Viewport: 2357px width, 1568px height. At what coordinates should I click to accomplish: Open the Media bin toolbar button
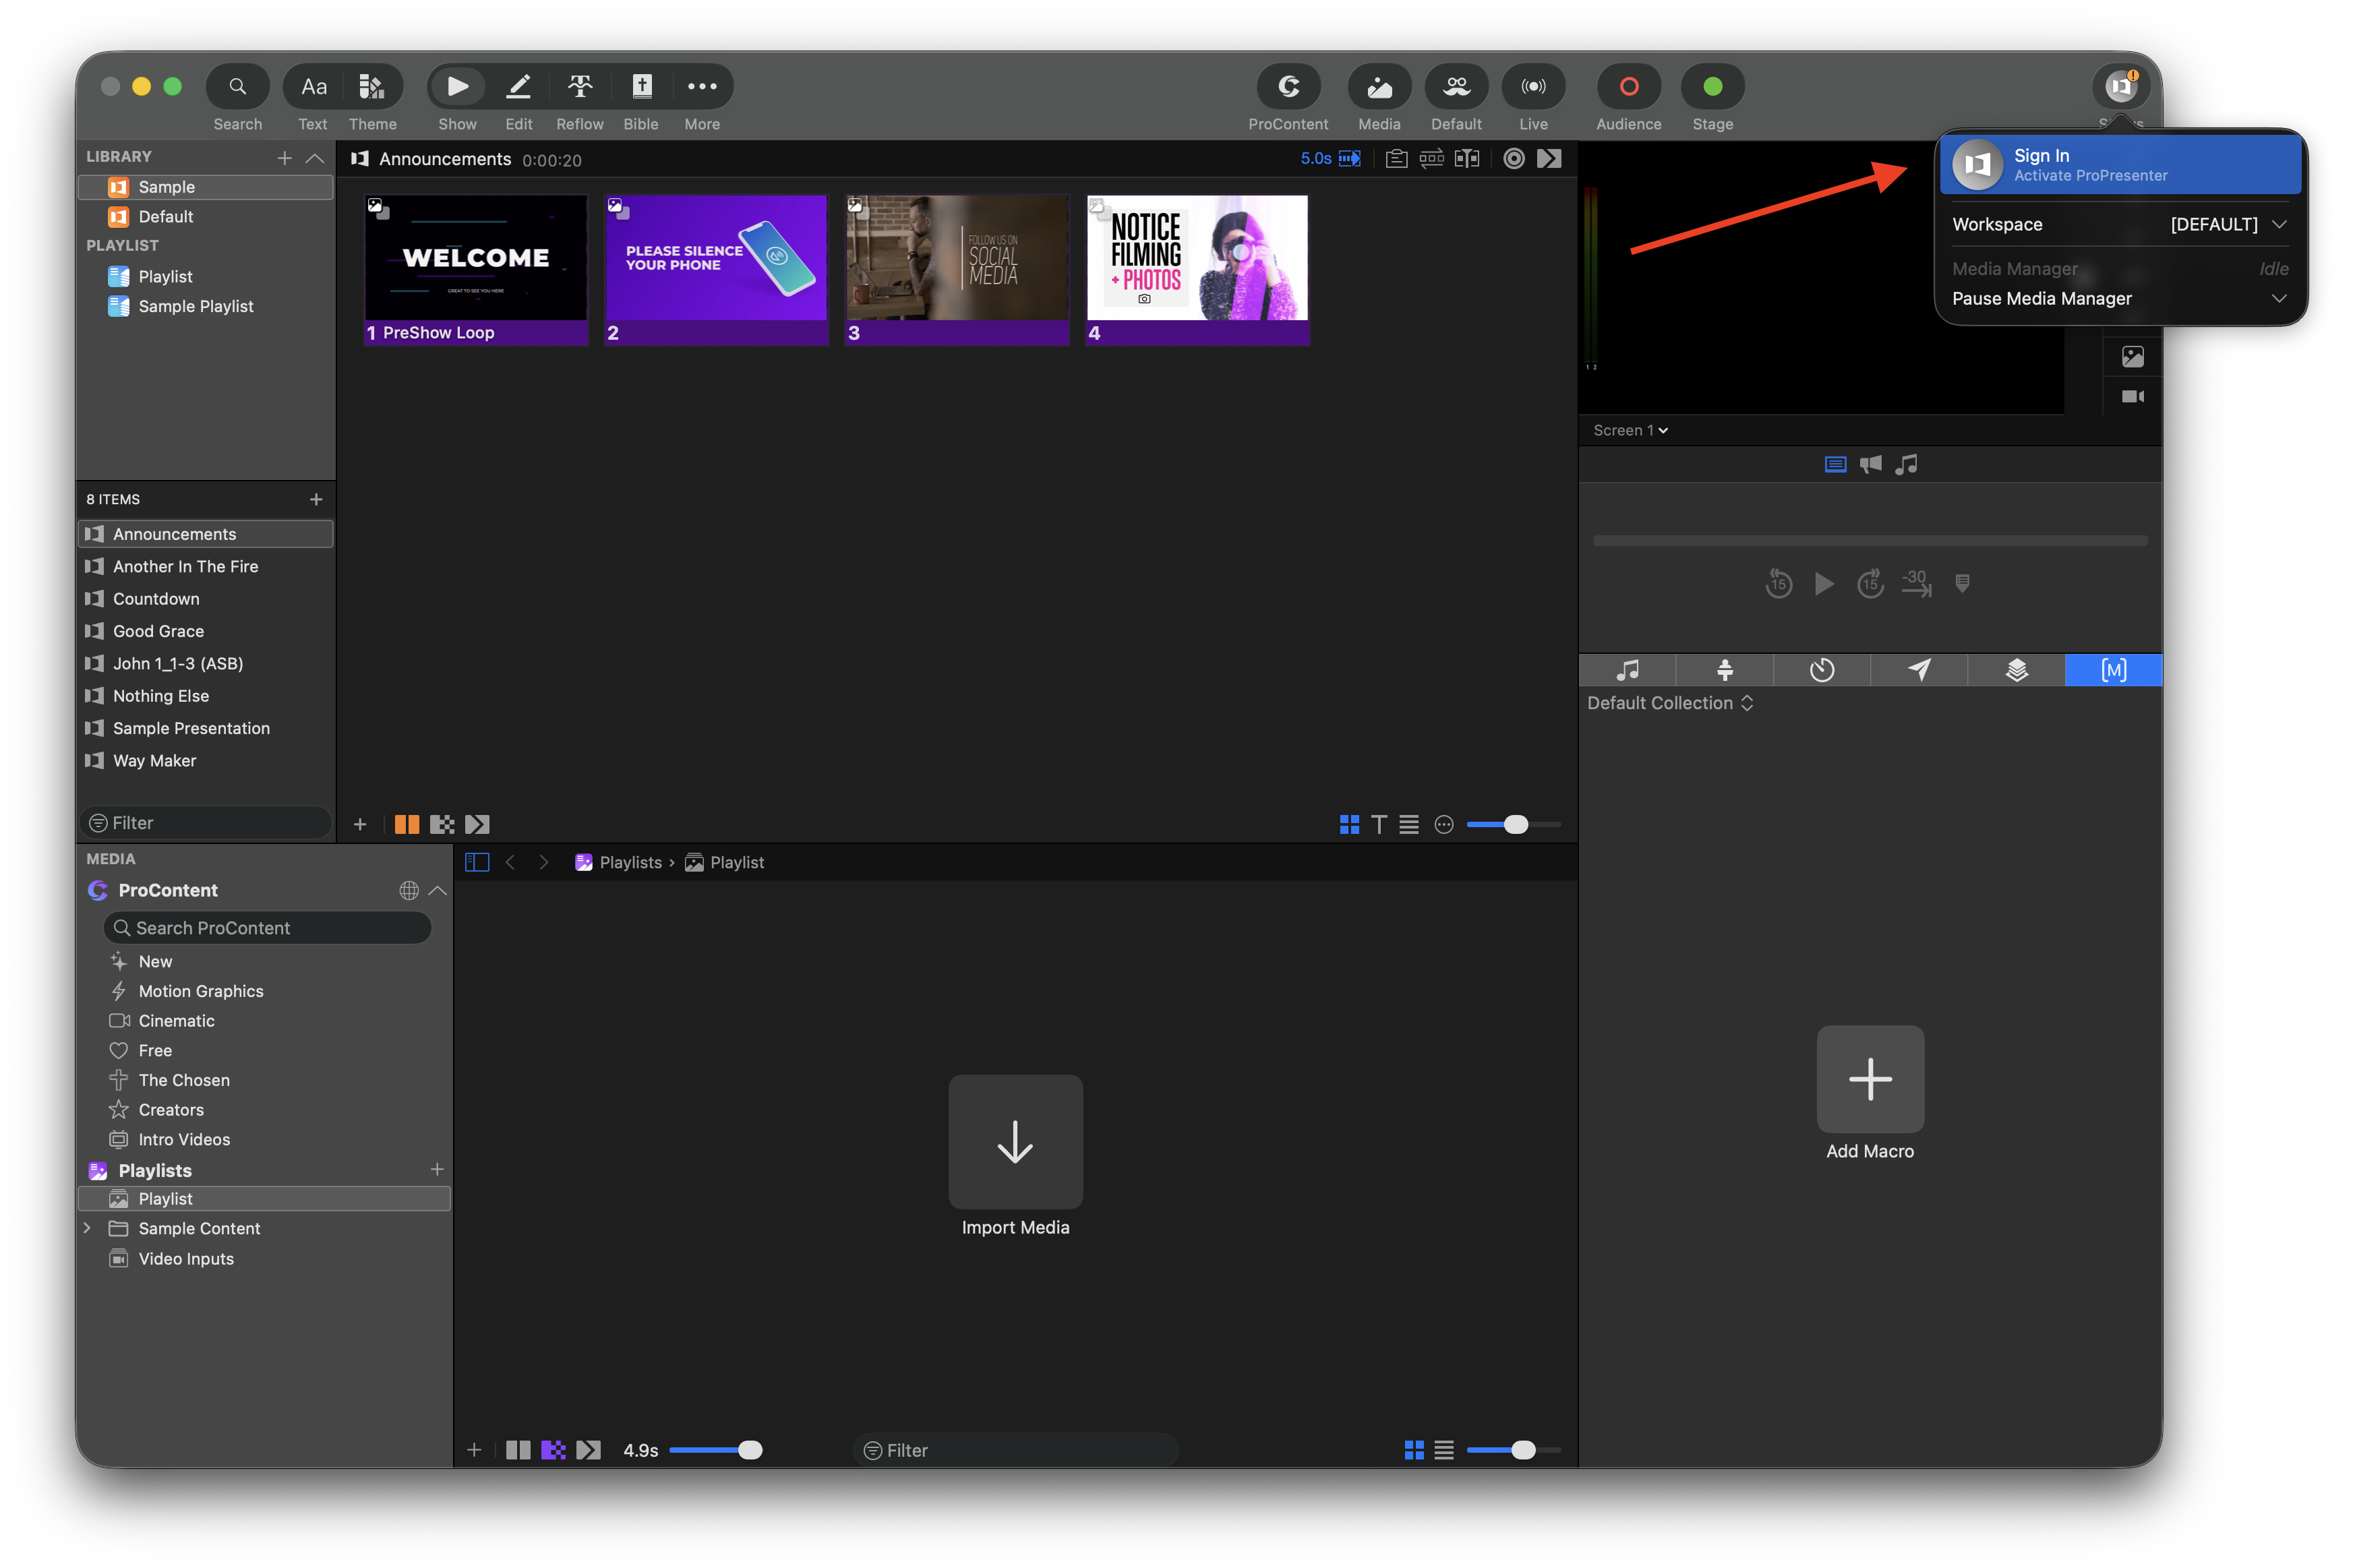pyautogui.click(x=1379, y=87)
